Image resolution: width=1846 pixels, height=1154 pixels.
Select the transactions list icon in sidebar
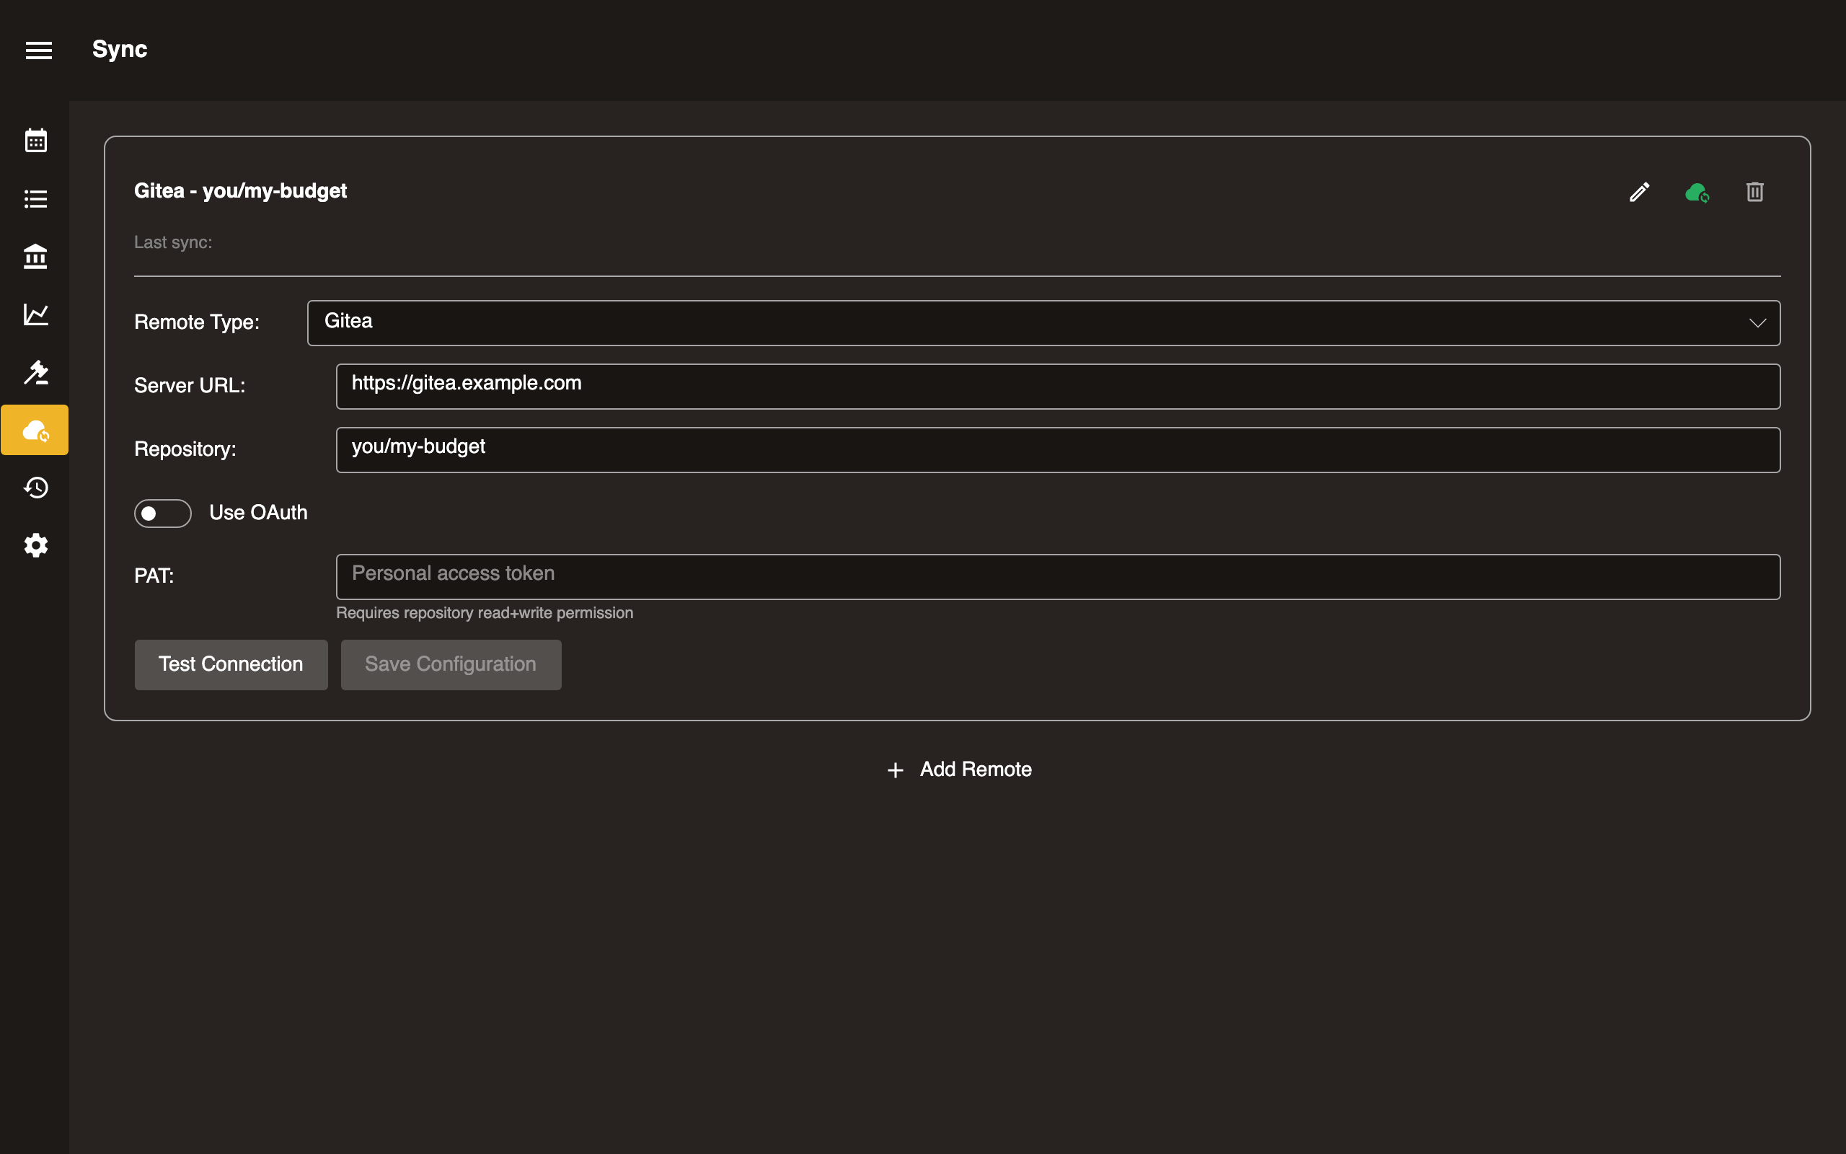(x=35, y=198)
